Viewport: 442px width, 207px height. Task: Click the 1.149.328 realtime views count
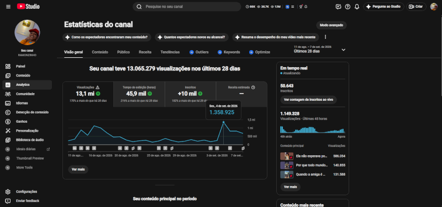[x=290, y=114]
